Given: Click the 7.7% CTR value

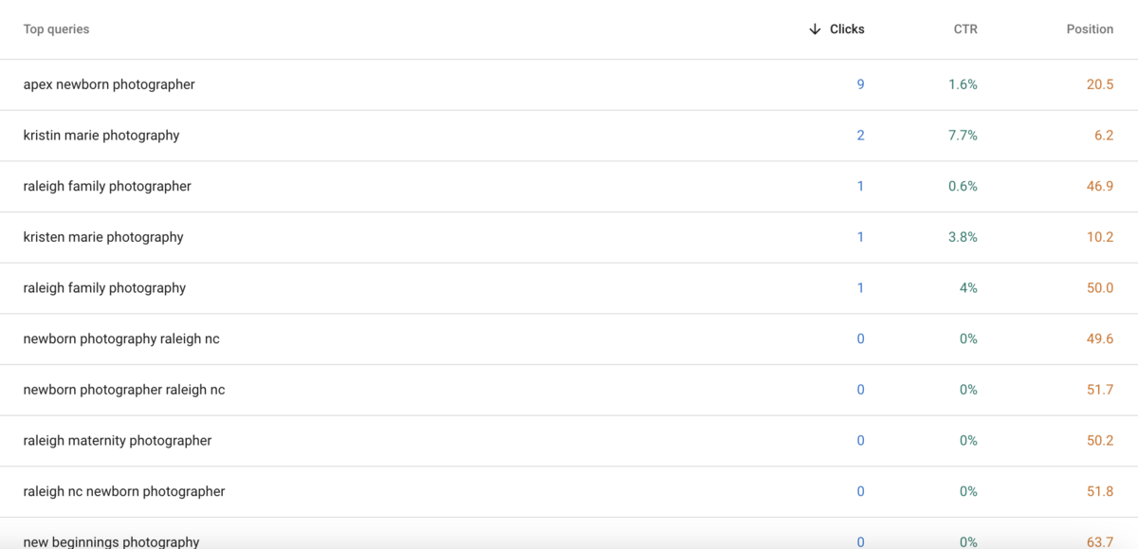Looking at the screenshot, I should (963, 136).
